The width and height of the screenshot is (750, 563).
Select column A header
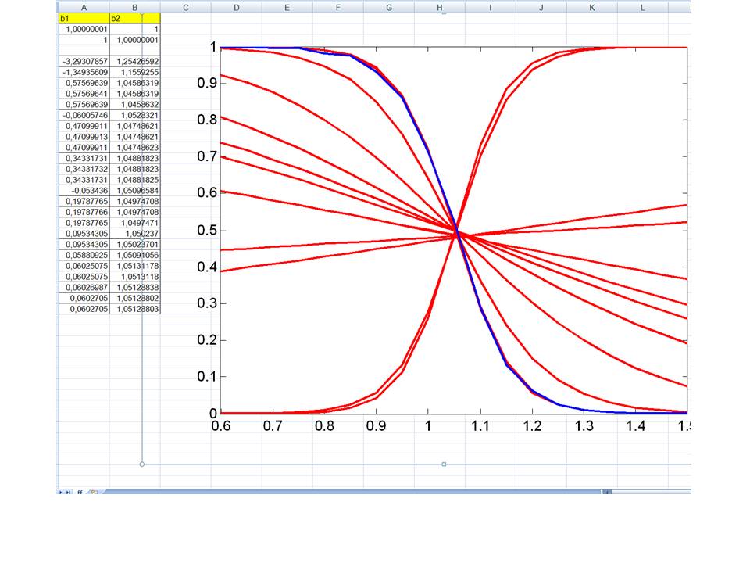click(84, 7)
